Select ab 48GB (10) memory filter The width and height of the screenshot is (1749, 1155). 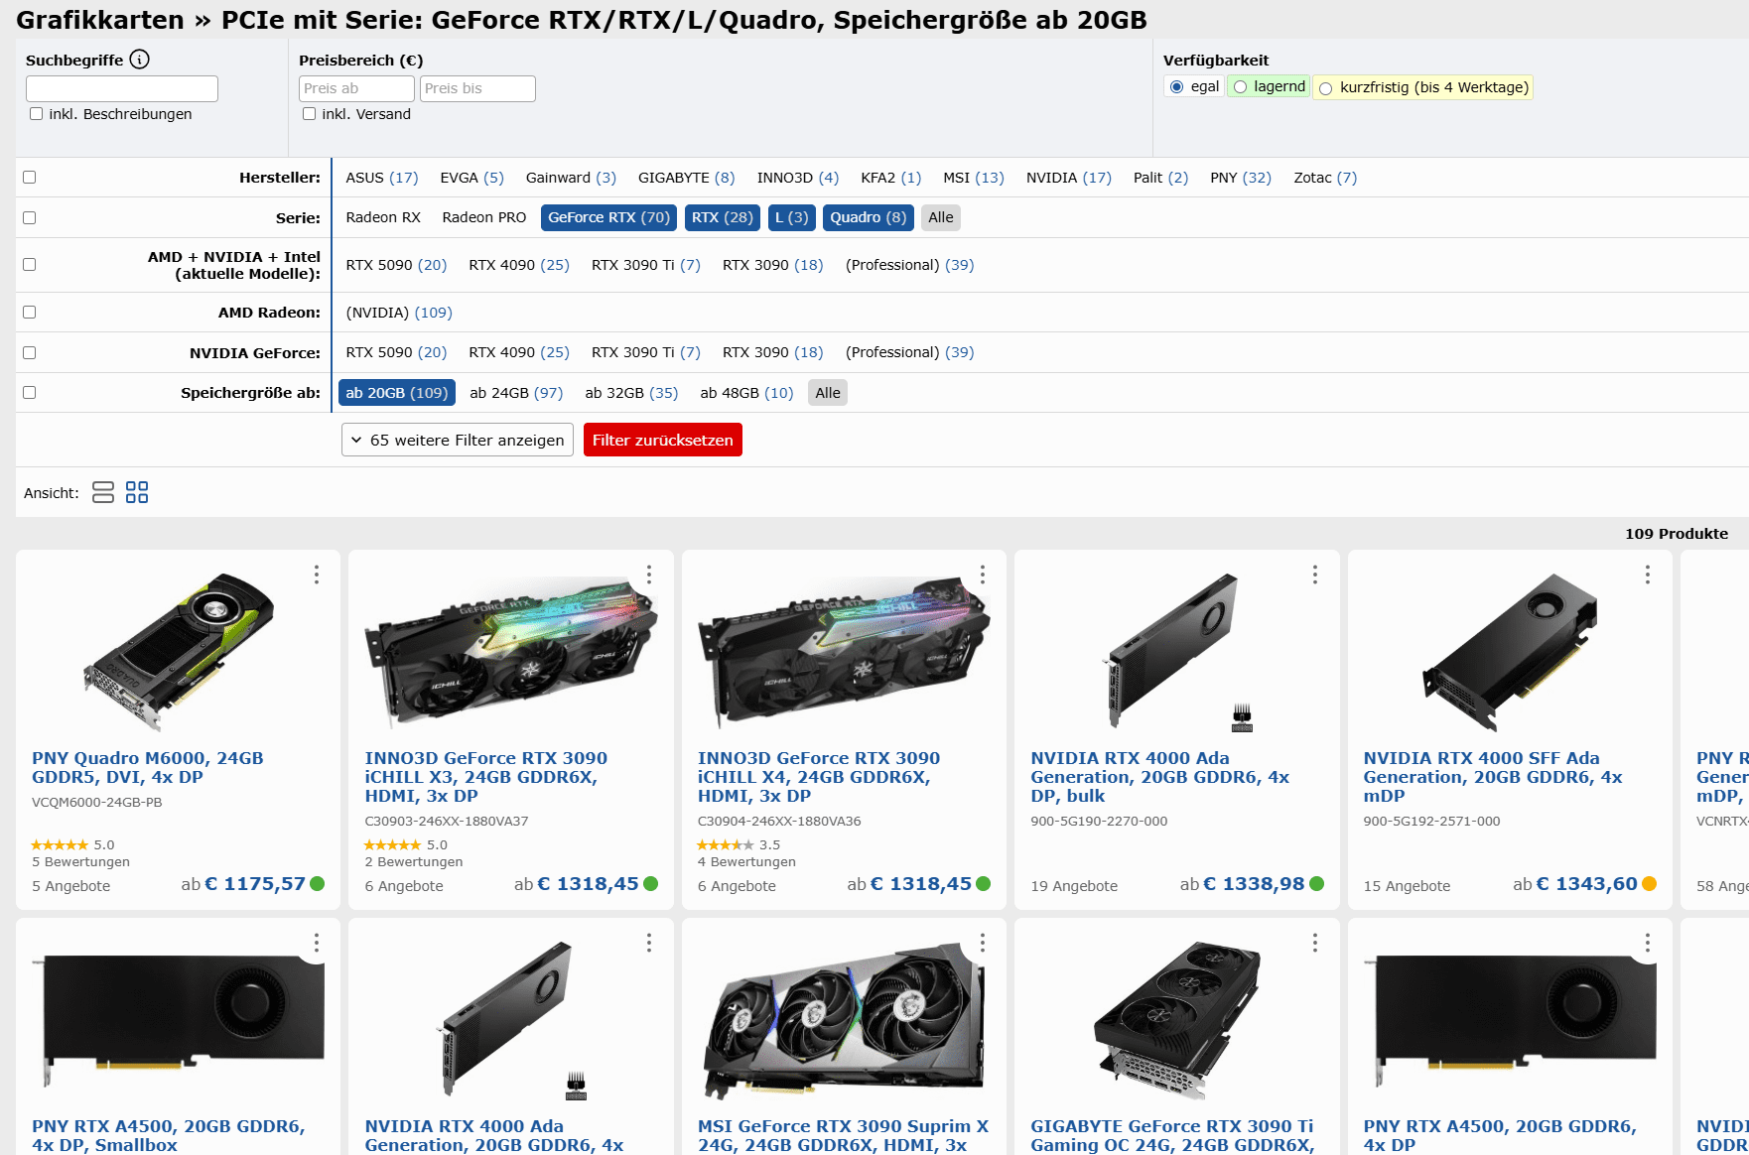pyautogui.click(x=746, y=393)
